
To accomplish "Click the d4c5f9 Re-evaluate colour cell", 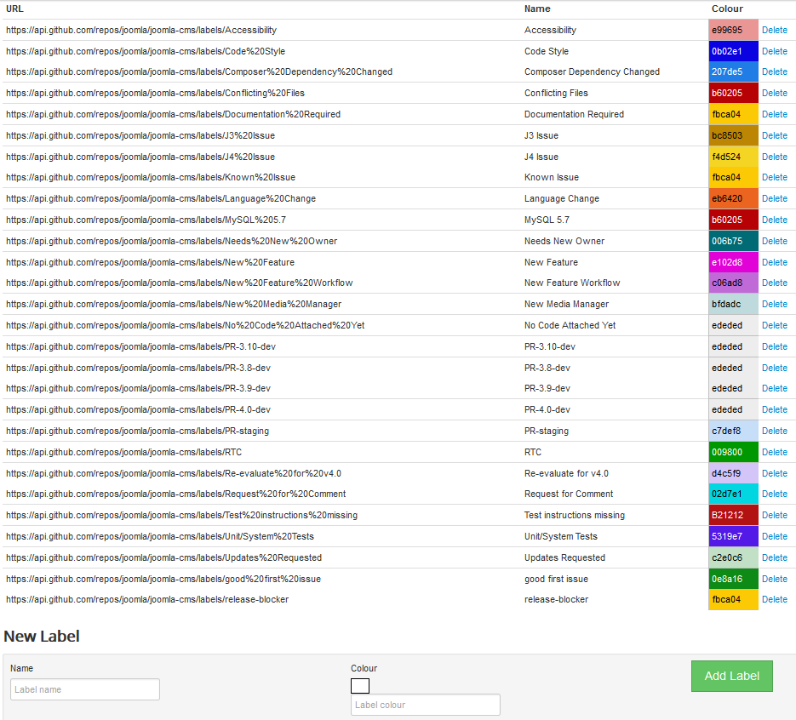I will [733, 473].
